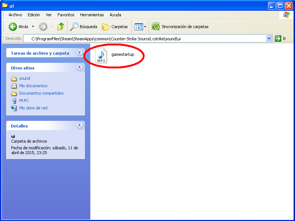295x221 pixels.
Task: Click the Fecha de modificación detail text
Action: (44, 150)
